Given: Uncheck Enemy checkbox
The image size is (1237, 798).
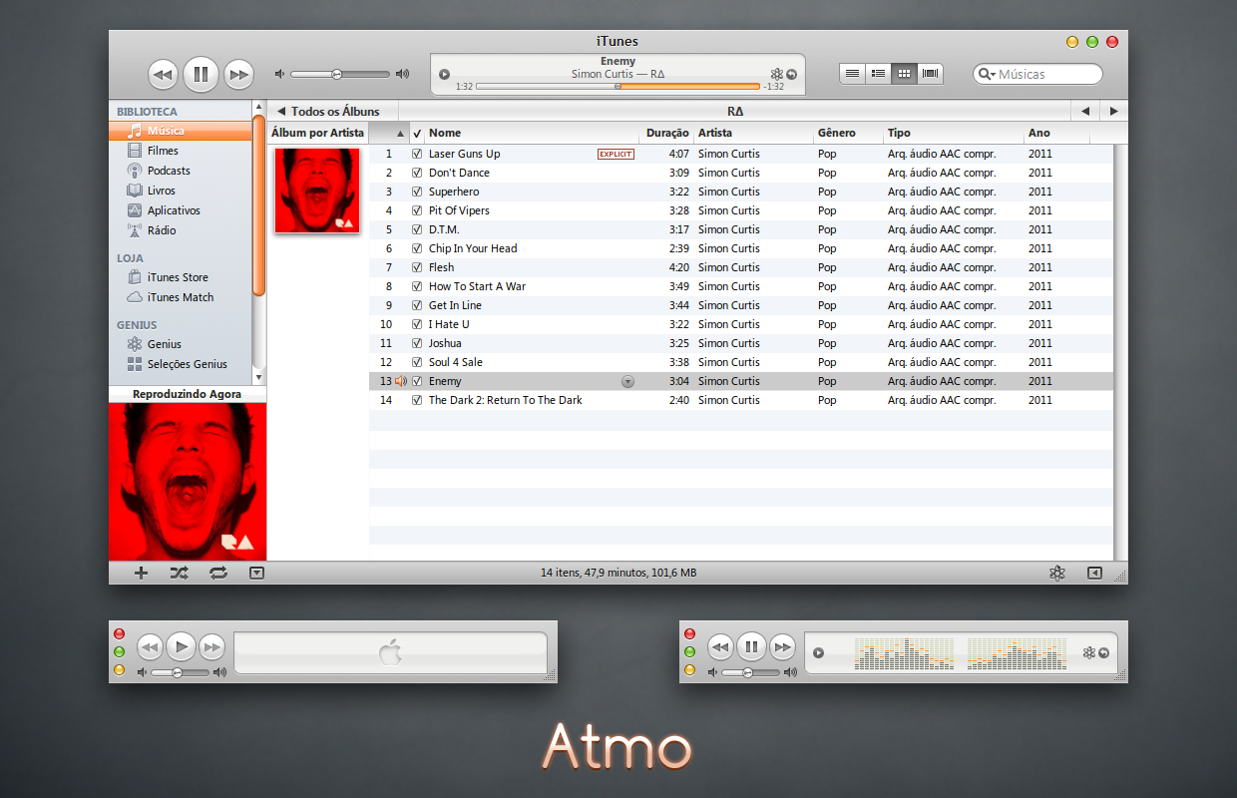Looking at the screenshot, I should coord(417,381).
